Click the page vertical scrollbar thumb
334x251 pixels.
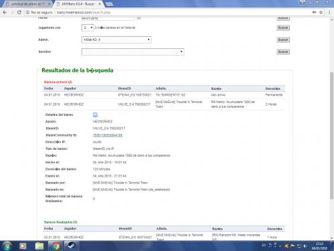pyautogui.click(x=331, y=136)
